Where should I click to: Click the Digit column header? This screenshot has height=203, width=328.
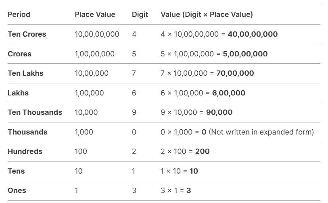(x=140, y=14)
